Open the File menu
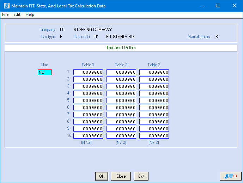 [5, 14]
